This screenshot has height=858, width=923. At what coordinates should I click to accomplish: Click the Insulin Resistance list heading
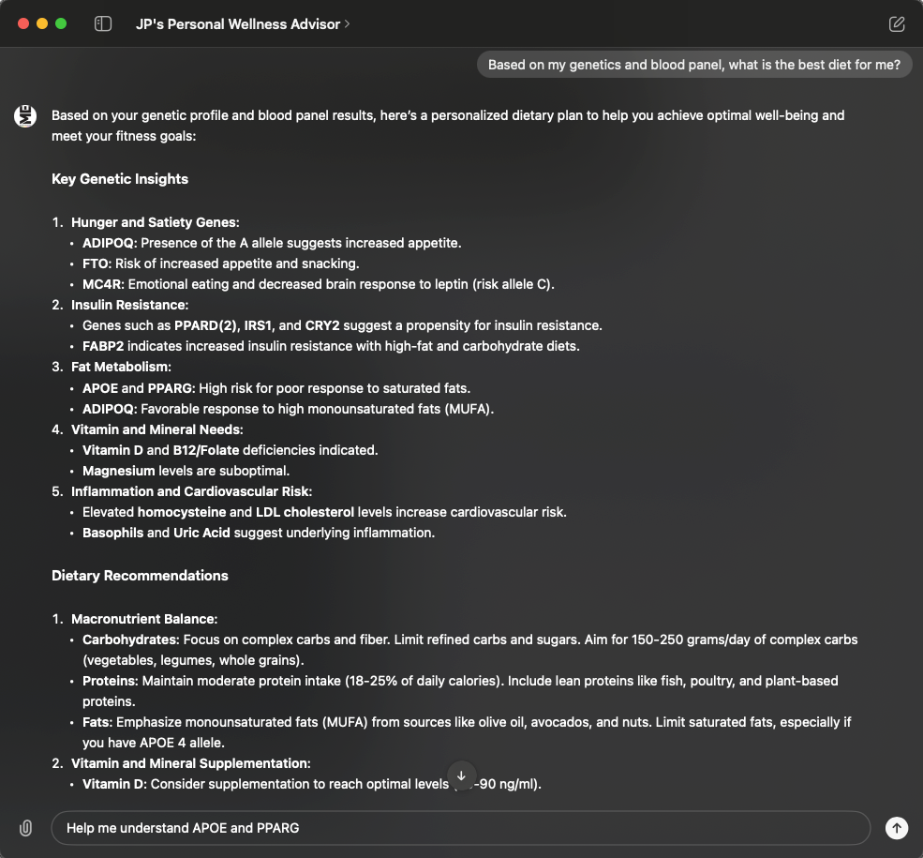129,305
